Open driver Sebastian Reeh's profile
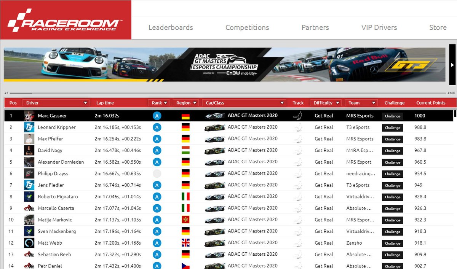Viewport: 457px width, 269px height. point(54,255)
